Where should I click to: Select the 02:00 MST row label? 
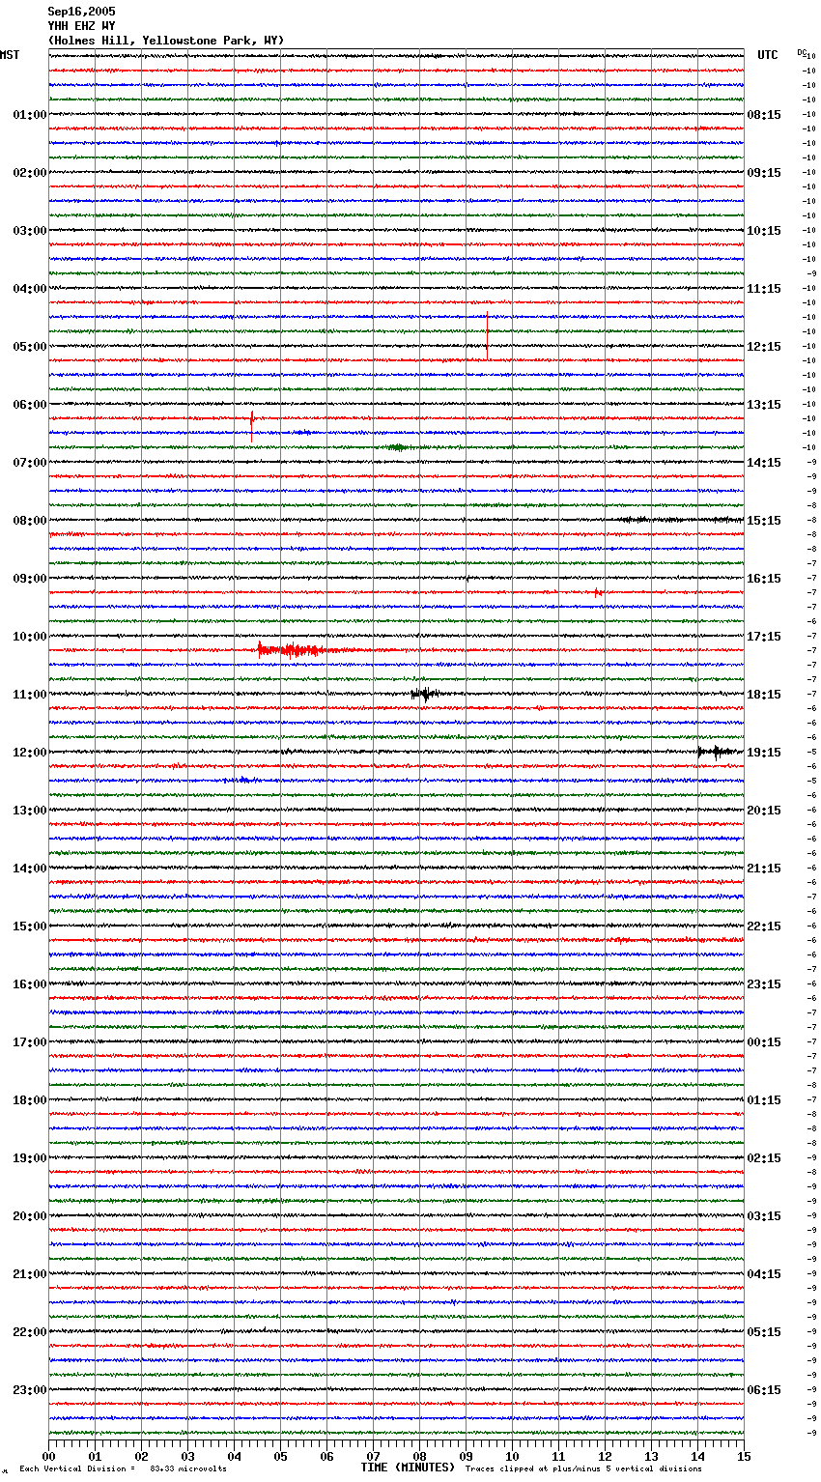(30, 173)
